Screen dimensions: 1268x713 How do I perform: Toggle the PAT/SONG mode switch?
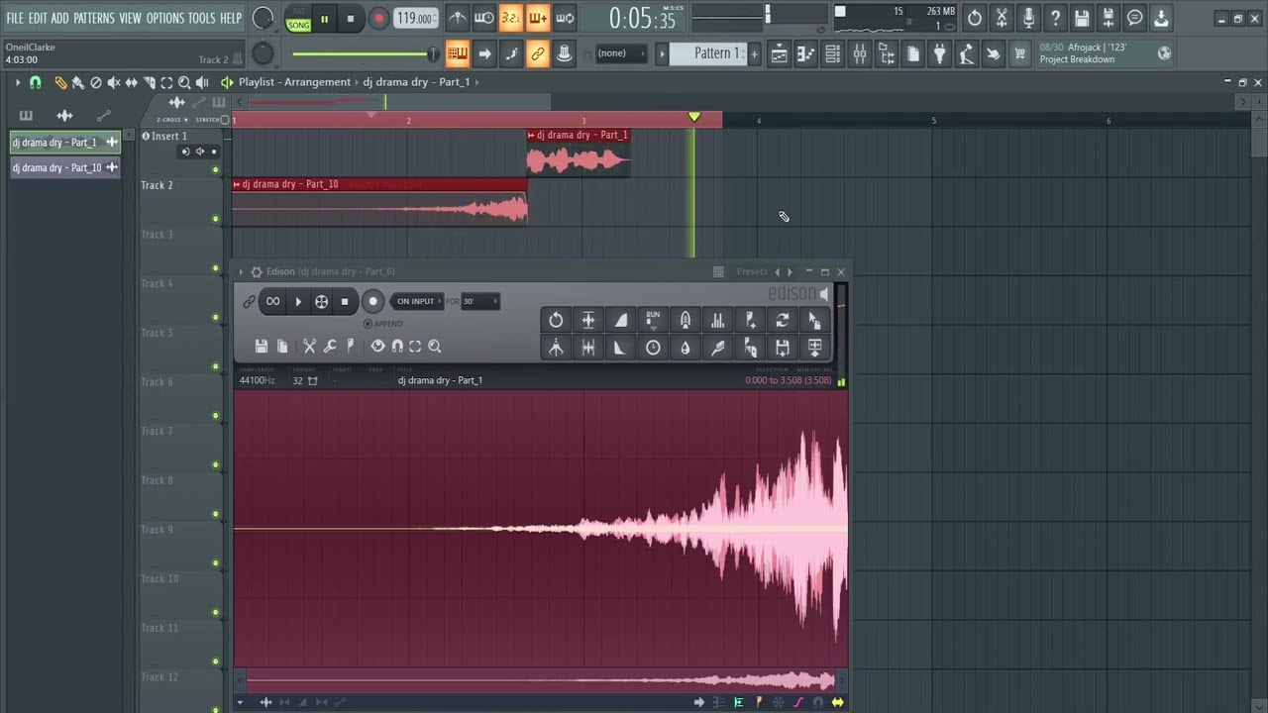[298, 19]
